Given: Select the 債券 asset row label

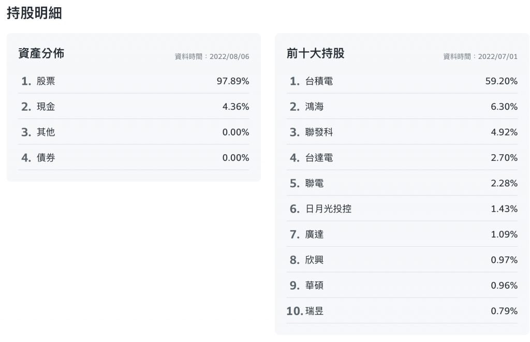Looking at the screenshot, I should [46, 158].
